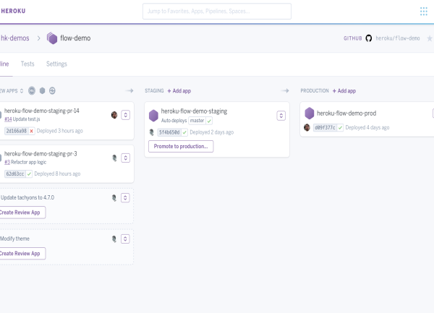The width and height of the screenshot is (434, 313).
Task: Click the Update tachyons to 4.7.0 title
Action: [x=27, y=197]
